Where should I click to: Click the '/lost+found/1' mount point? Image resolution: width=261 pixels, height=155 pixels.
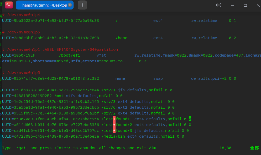coord(117,119)
